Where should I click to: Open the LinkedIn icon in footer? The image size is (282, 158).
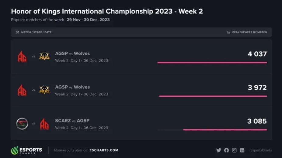click(242, 150)
